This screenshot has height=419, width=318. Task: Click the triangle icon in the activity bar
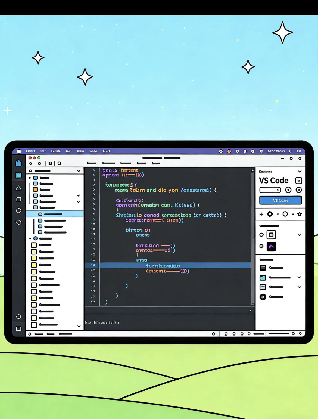pyautogui.click(x=18, y=188)
